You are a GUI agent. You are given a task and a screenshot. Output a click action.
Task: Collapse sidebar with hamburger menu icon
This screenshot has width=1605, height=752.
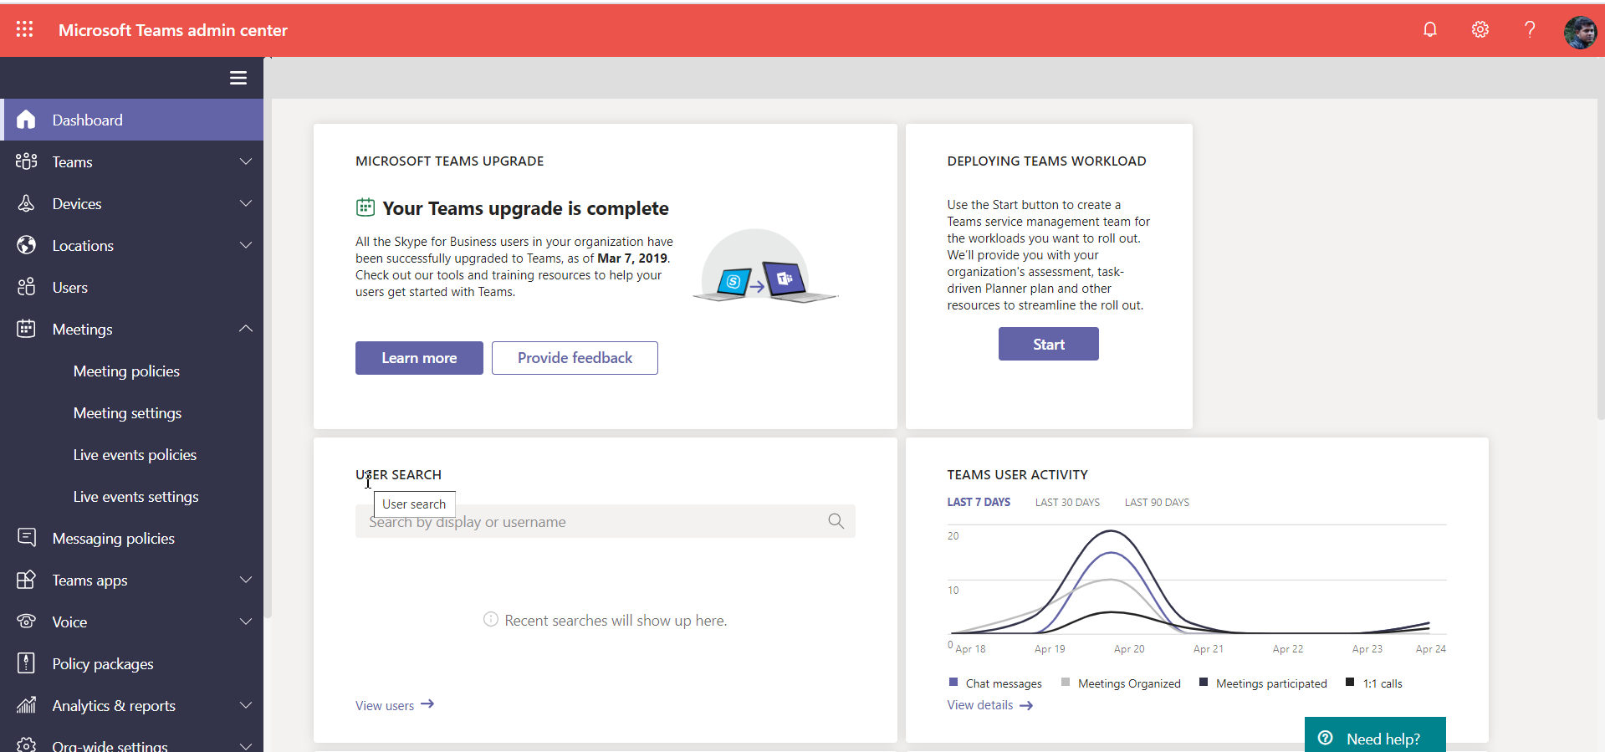tap(238, 78)
